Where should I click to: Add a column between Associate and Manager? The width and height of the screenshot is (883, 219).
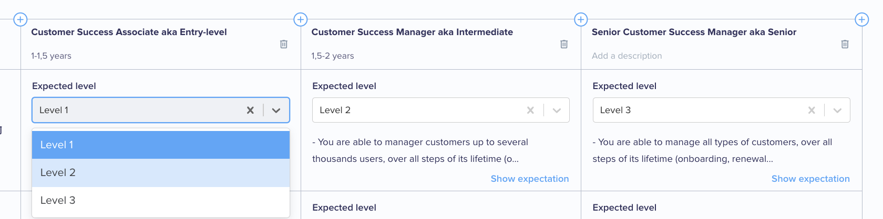click(x=301, y=19)
